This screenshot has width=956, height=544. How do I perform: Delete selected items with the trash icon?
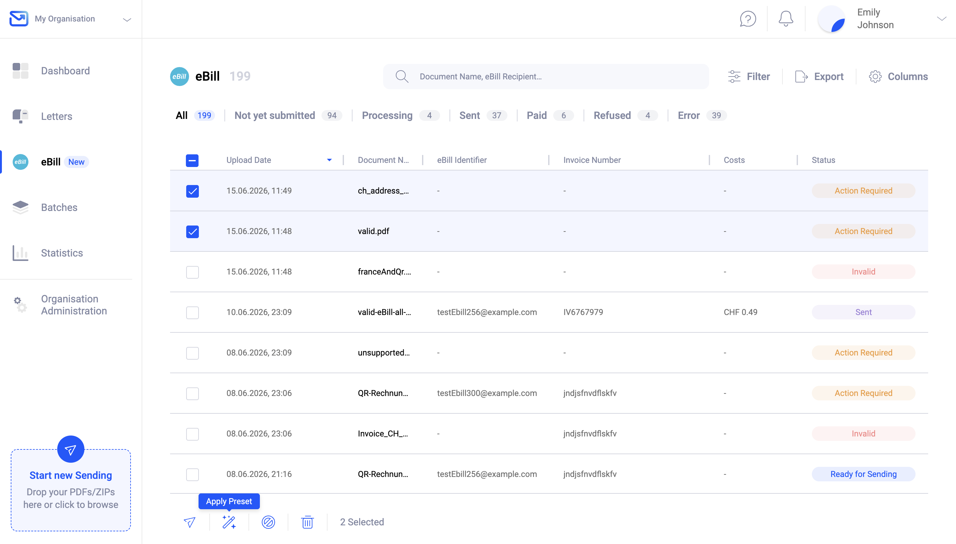coord(307,522)
